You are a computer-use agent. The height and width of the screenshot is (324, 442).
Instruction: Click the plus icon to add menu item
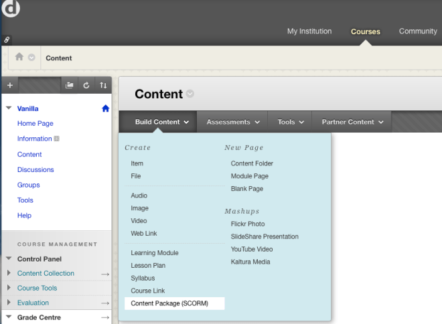tap(10, 85)
